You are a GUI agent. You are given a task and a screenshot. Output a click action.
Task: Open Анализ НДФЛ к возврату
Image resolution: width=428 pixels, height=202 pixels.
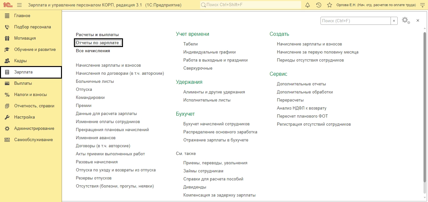click(x=301, y=108)
